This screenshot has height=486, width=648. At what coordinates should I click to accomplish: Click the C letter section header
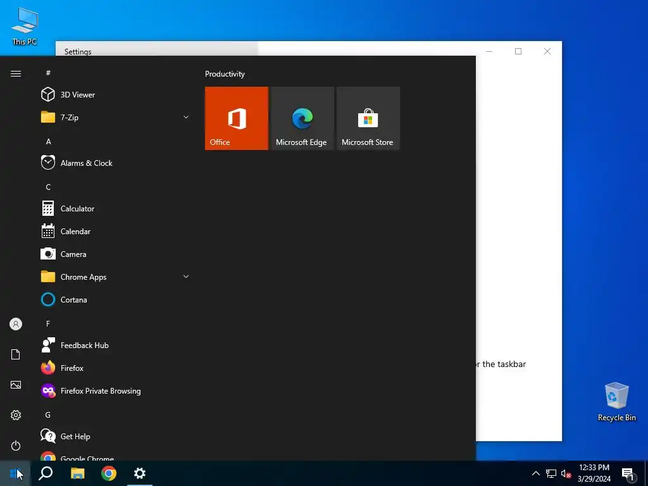pyautogui.click(x=48, y=187)
